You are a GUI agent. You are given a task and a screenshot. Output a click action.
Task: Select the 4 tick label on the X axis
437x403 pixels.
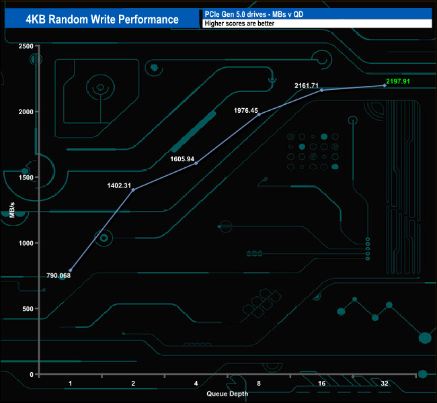[196, 384]
